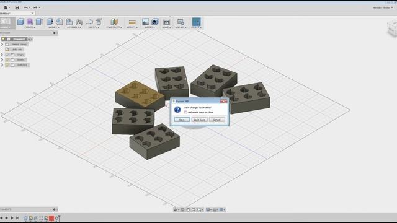The width and height of the screenshot is (397, 223).
Task: Open the Display Settings dropdown
Action: [x=208, y=209]
